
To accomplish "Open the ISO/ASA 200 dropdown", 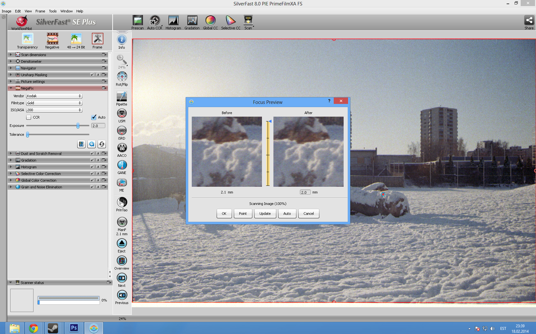I will click(54, 110).
